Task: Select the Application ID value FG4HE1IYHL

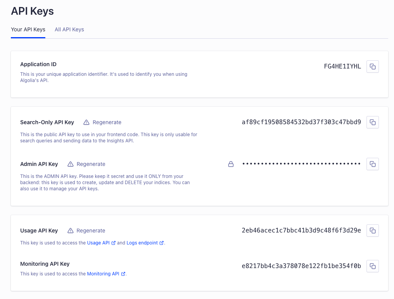Action: pos(342,67)
